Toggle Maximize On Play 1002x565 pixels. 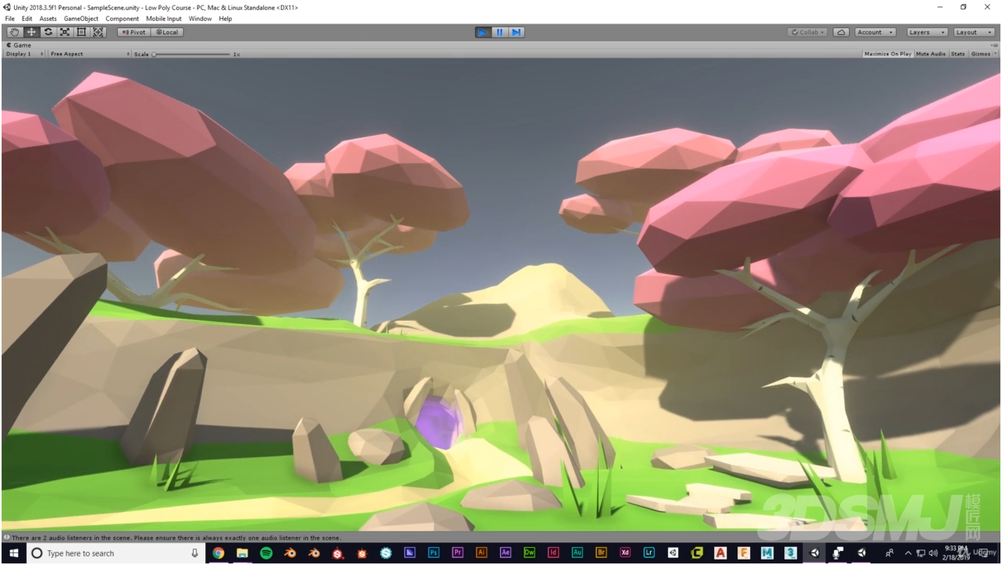coord(888,54)
